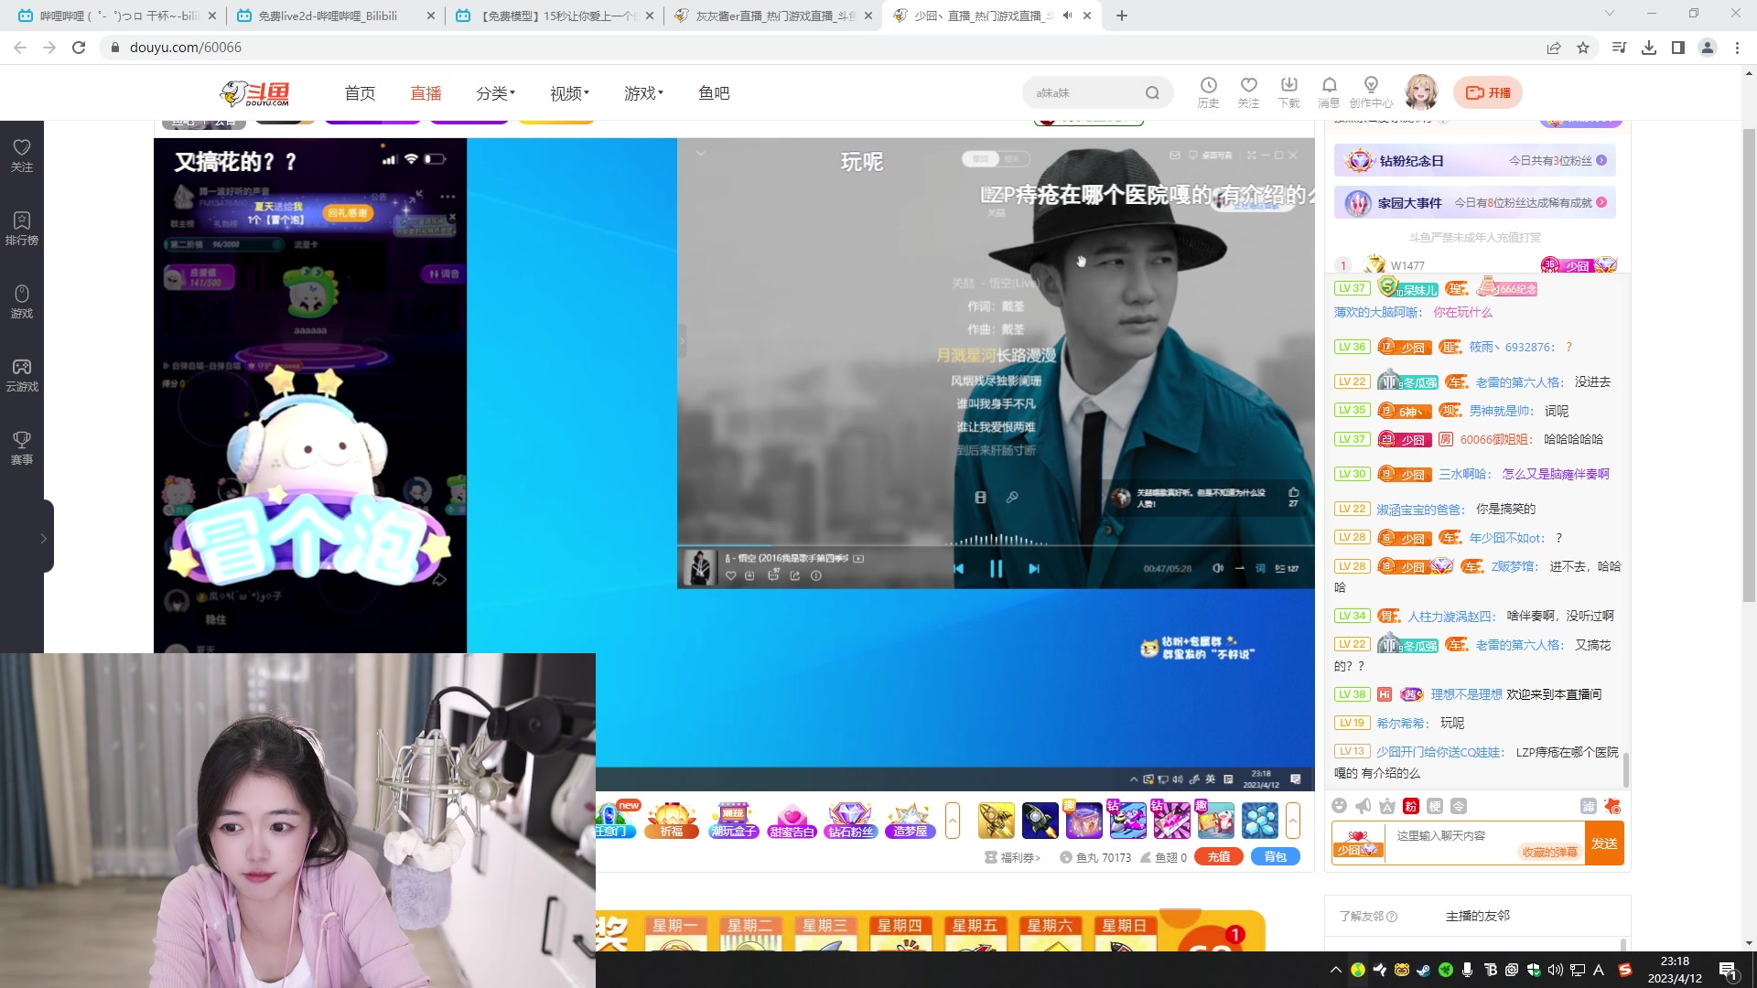Open 排行榜 in the left sidebar

[x=22, y=229]
